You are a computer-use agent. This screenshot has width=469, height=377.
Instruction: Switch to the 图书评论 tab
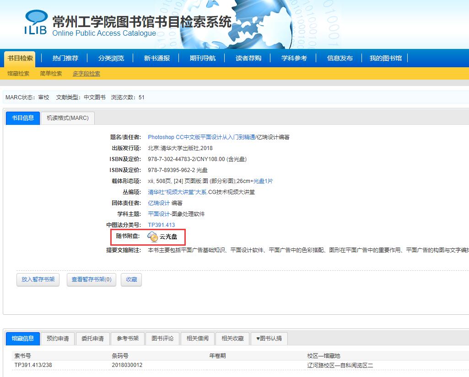coord(162,339)
